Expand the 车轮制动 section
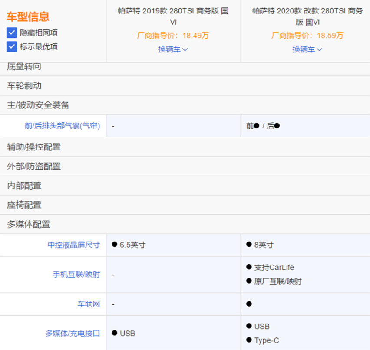The image size is (370, 350). coord(185,86)
